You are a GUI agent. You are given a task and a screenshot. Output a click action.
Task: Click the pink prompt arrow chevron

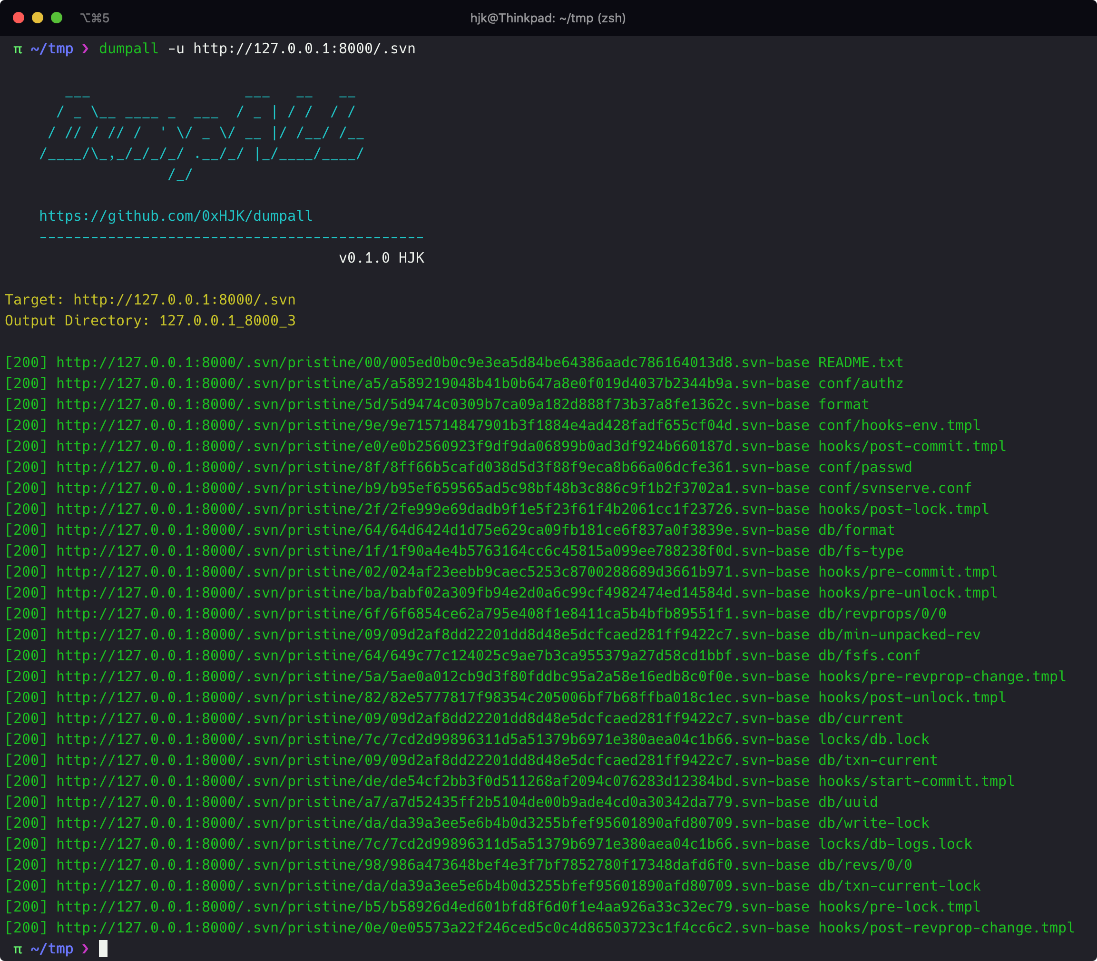[x=85, y=48]
